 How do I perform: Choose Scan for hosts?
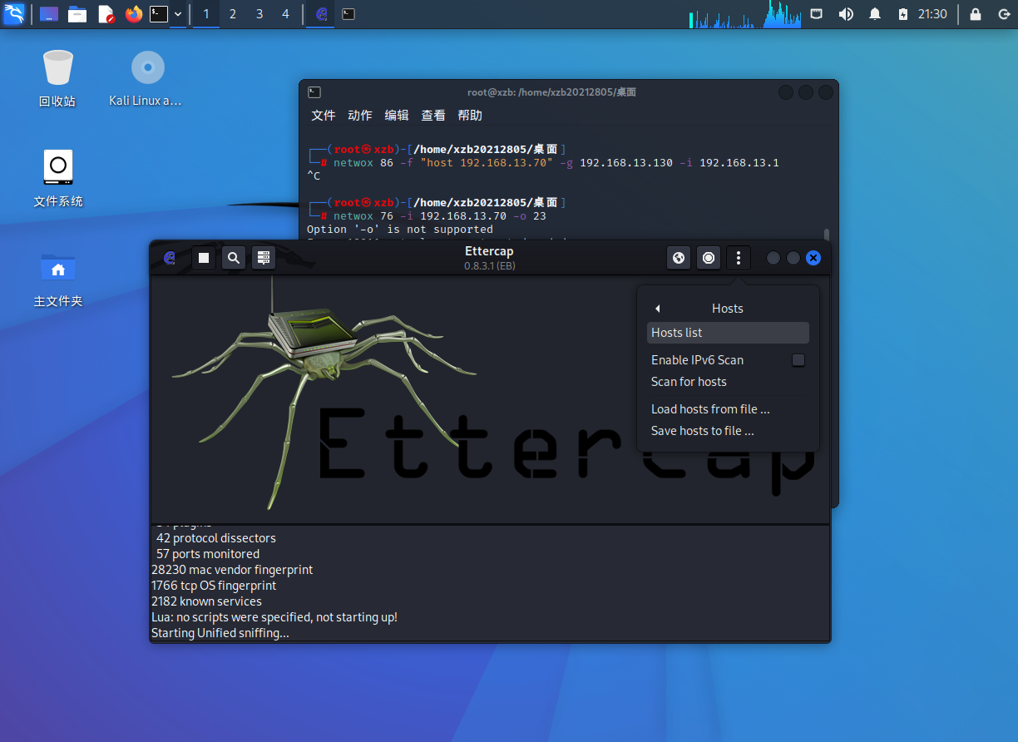689,382
